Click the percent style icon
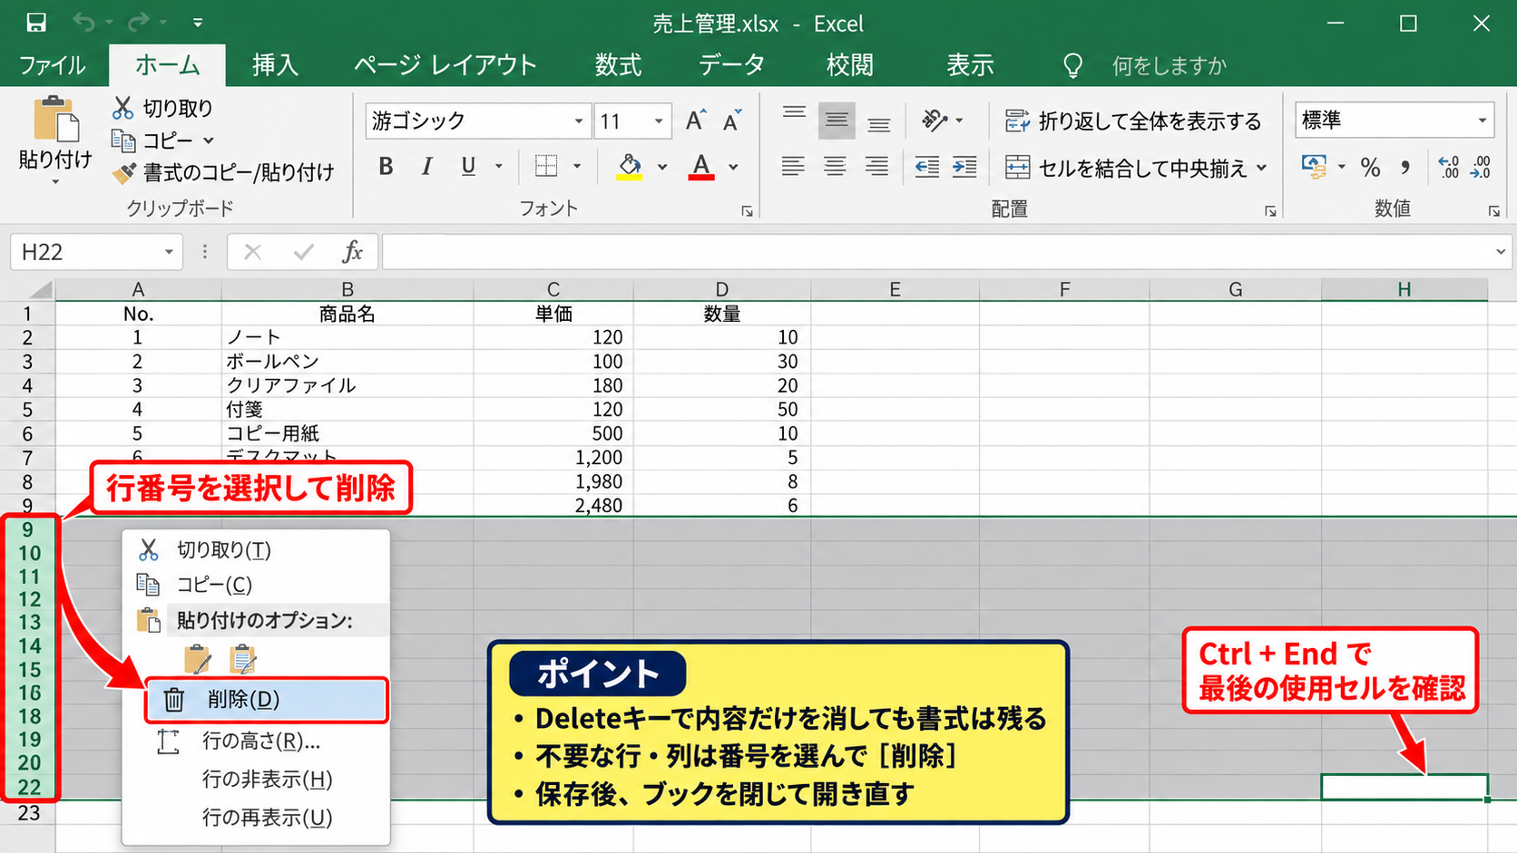 [x=1370, y=167]
